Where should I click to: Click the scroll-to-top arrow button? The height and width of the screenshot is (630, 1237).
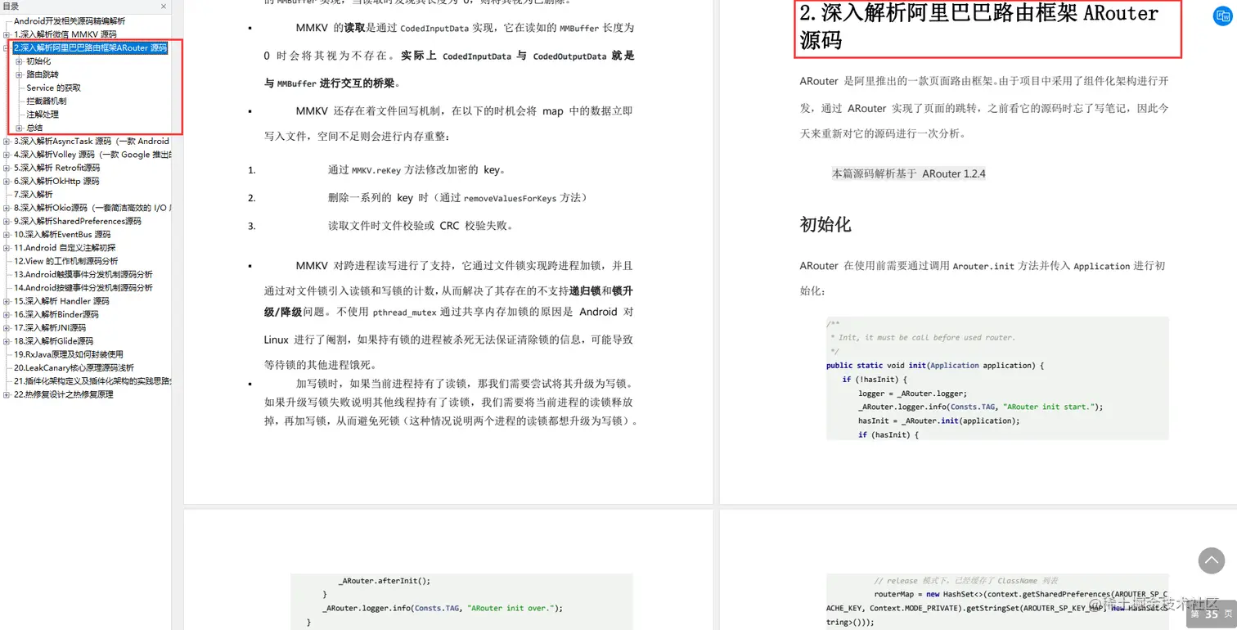point(1212,560)
